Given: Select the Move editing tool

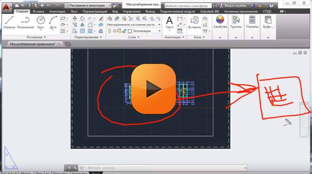Looking at the screenshot, I should coord(75,18).
